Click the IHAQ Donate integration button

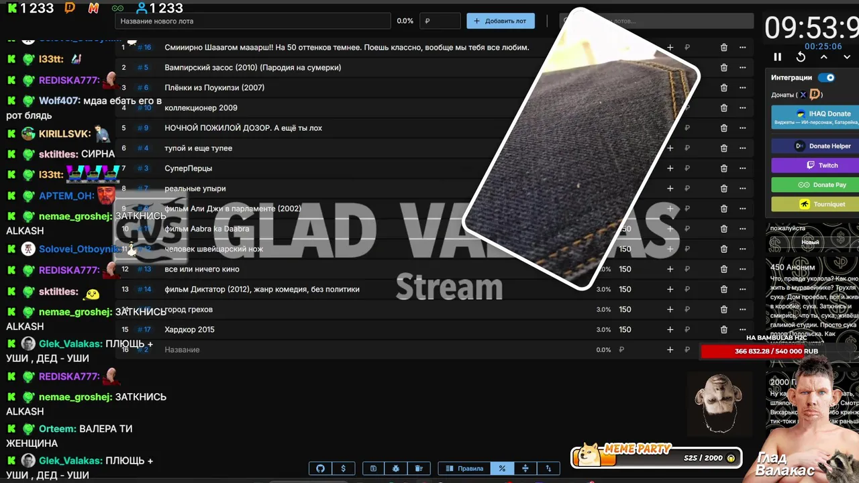pos(815,117)
